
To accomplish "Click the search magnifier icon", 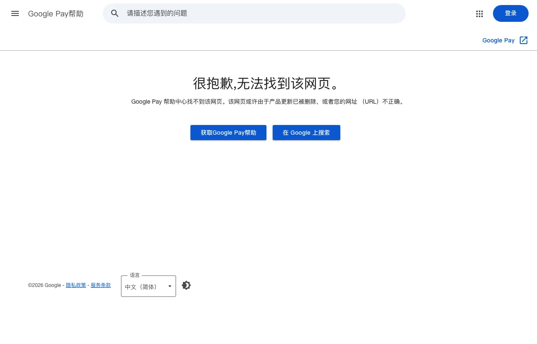I will tap(115, 13).
